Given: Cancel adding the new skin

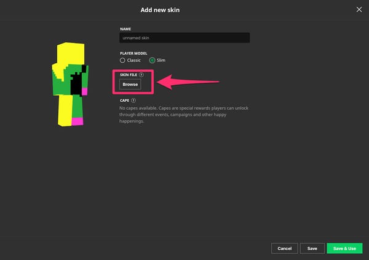Looking at the screenshot, I should pos(285,248).
